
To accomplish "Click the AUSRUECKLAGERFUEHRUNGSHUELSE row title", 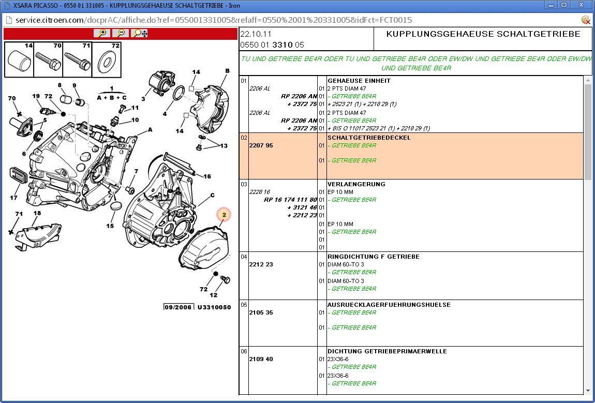I will point(389,305).
